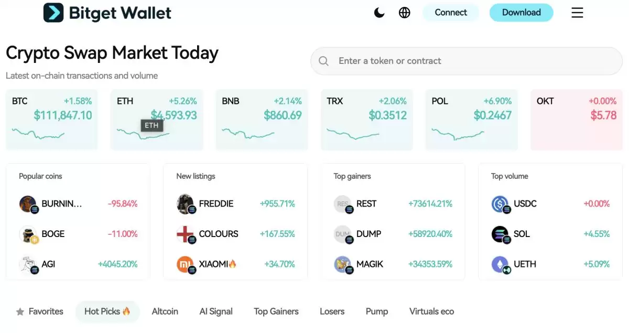This screenshot has width=629, height=333.
Task: Click the search magnifier icon
Action: pyautogui.click(x=324, y=61)
